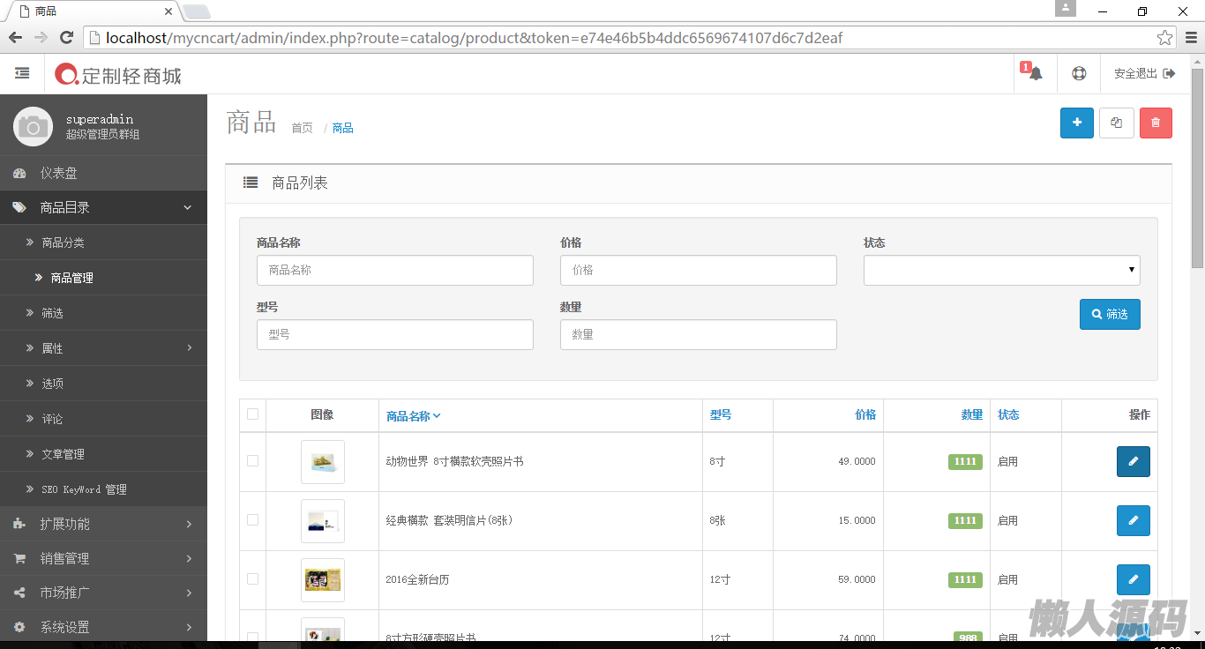Click the 筛选 filter search button
Viewport: 1205px width, 649px height.
click(1109, 314)
